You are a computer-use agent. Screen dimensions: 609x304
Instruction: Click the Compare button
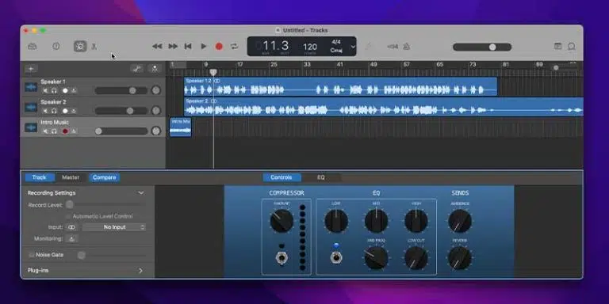[x=104, y=177]
